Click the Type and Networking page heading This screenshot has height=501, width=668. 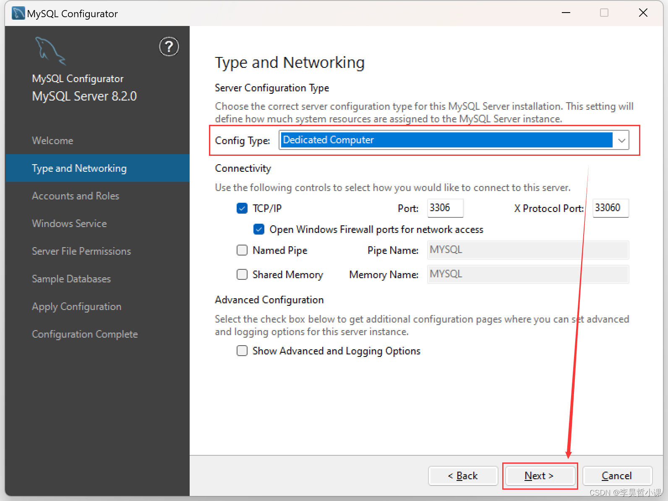point(290,63)
